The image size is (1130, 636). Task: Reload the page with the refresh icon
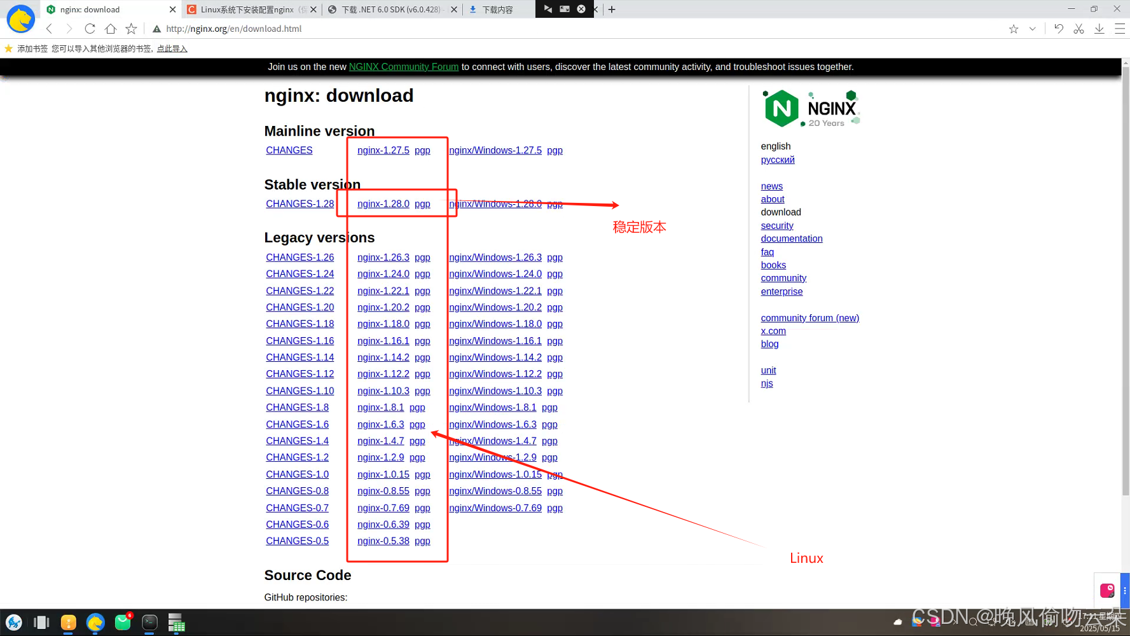point(90,29)
